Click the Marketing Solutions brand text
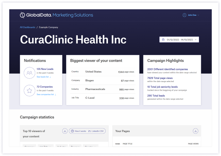221x156 pixels. (73, 15)
